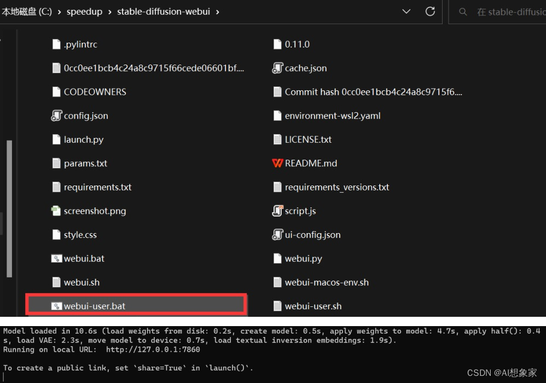546x383 pixels.
Task: Go to the speedup folder breadcrumb
Action: (85, 11)
